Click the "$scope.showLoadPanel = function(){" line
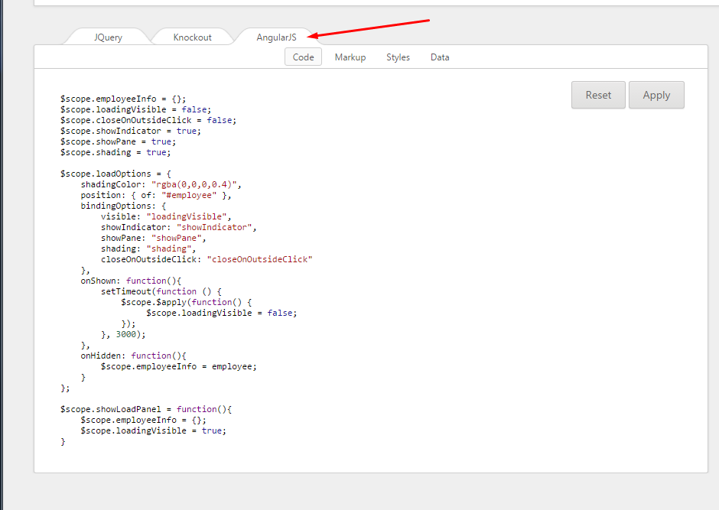719x510 pixels. (146, 409)
